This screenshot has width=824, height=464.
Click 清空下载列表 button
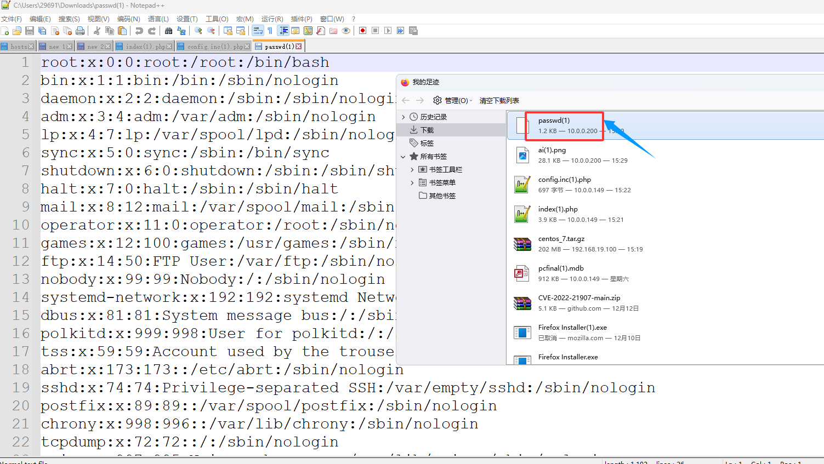point(499,101)
